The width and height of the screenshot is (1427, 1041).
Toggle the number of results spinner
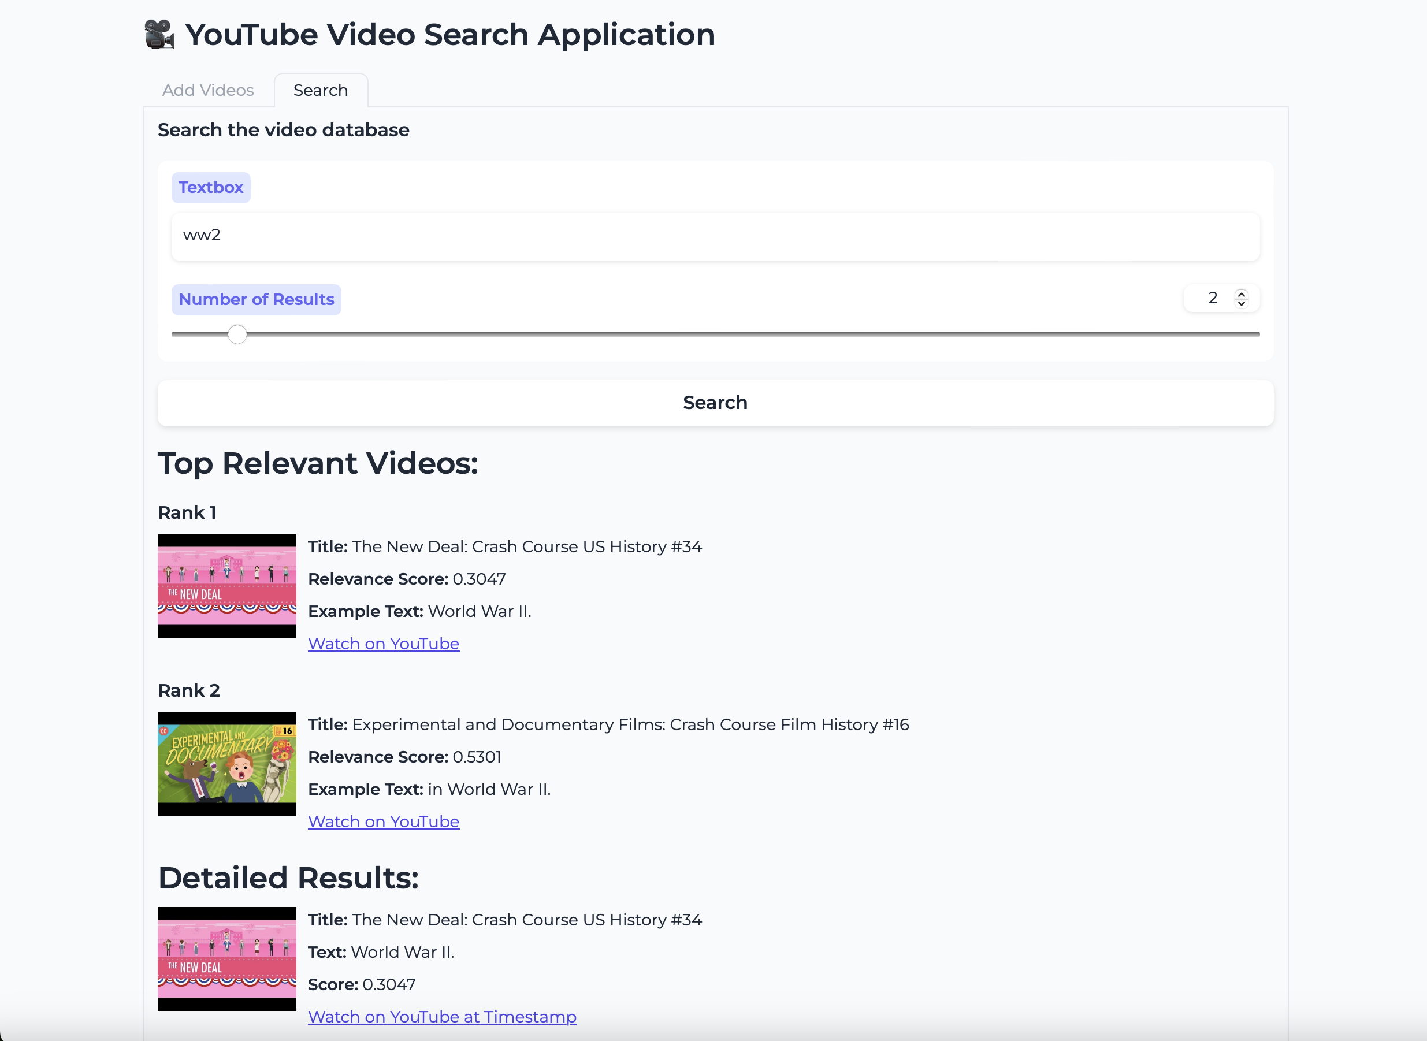point(1242,297)
